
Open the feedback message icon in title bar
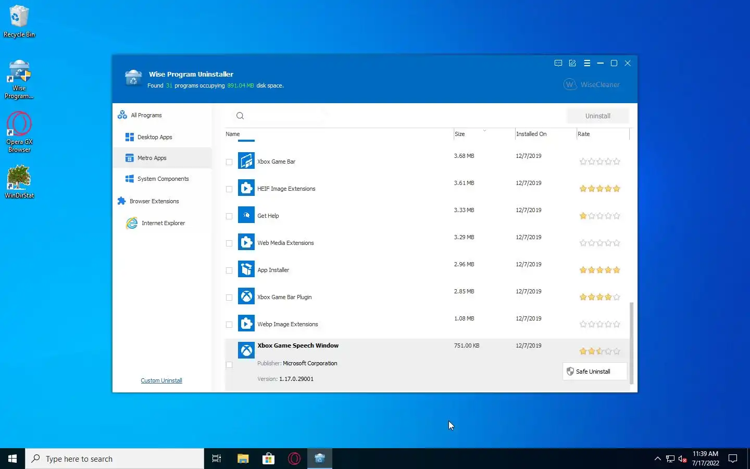pyautogui.click(x=558, y=63)
